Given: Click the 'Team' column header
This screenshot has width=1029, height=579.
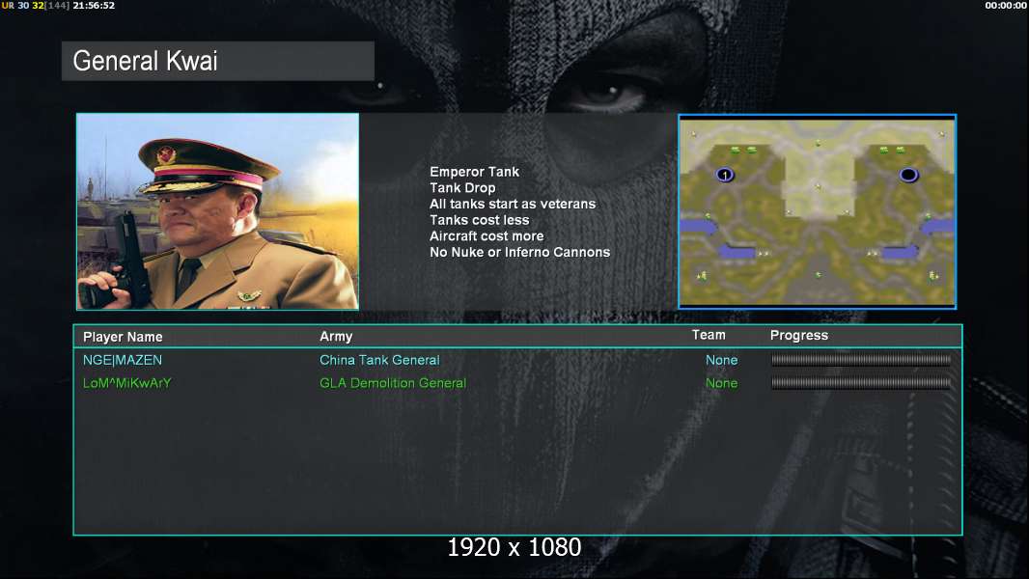Looking at the screenshot, I should [709, 335].
